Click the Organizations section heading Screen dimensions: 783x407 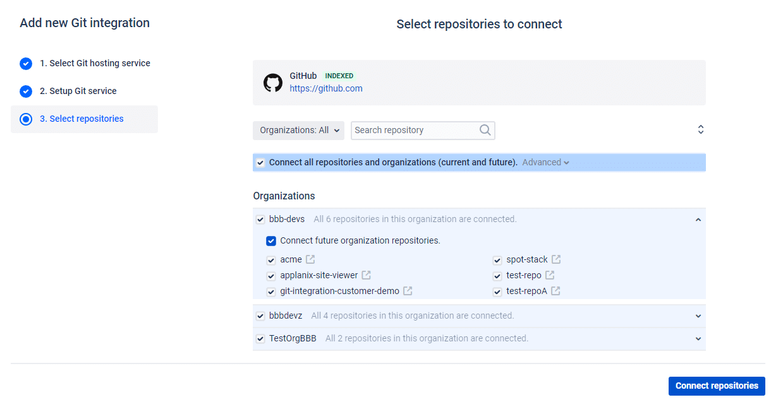click(x=284, y=196)
